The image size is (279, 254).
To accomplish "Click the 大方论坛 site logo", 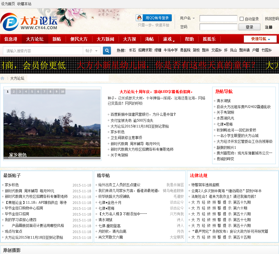I will tap(29, 22).
